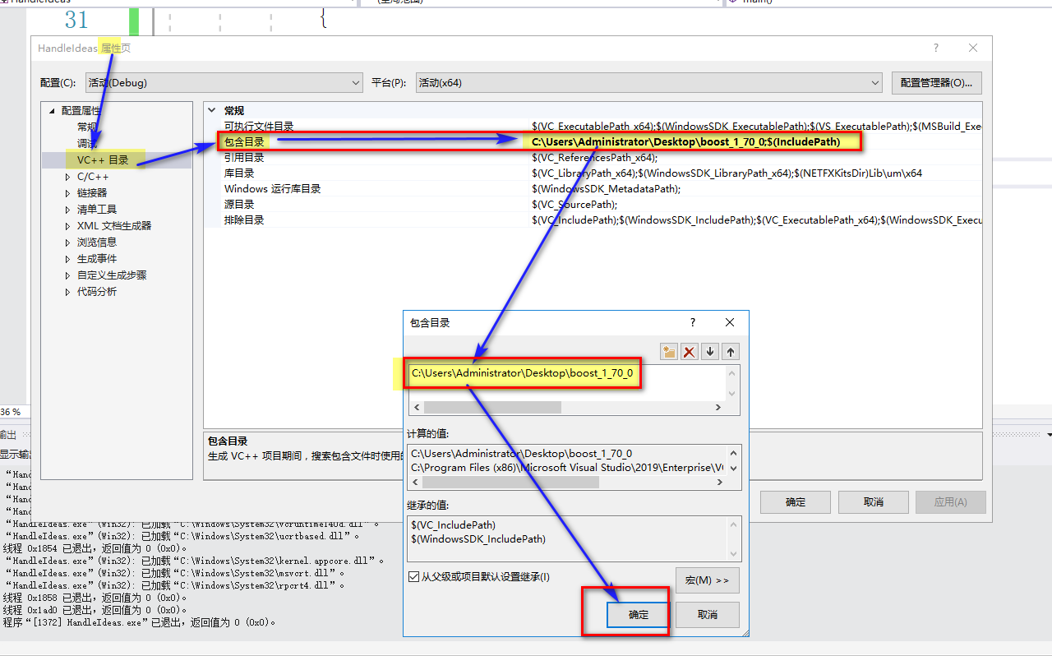Open help in the 包含目录 dialog
Viewport: 1052px width, 656px height.
692,323
